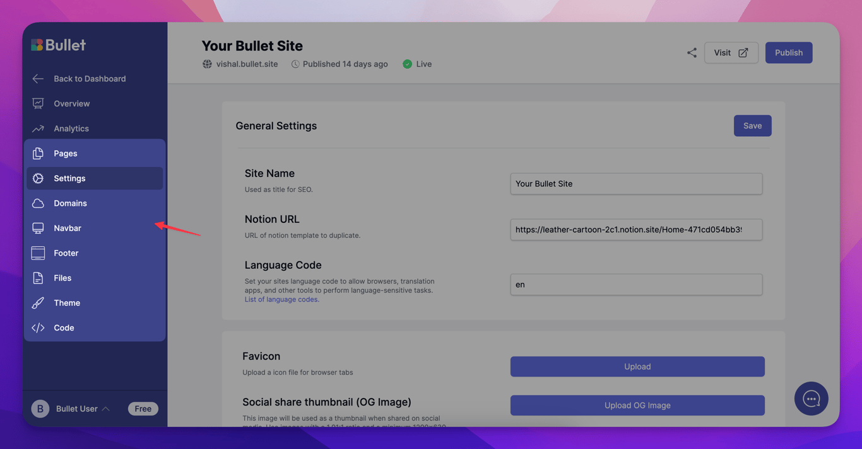Screen dimensions: 862x449
Task: Click the Published 14 days ago text
Action: [x=345, y=64]
